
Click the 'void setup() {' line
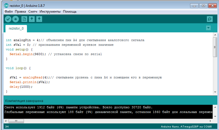[19, 50]
